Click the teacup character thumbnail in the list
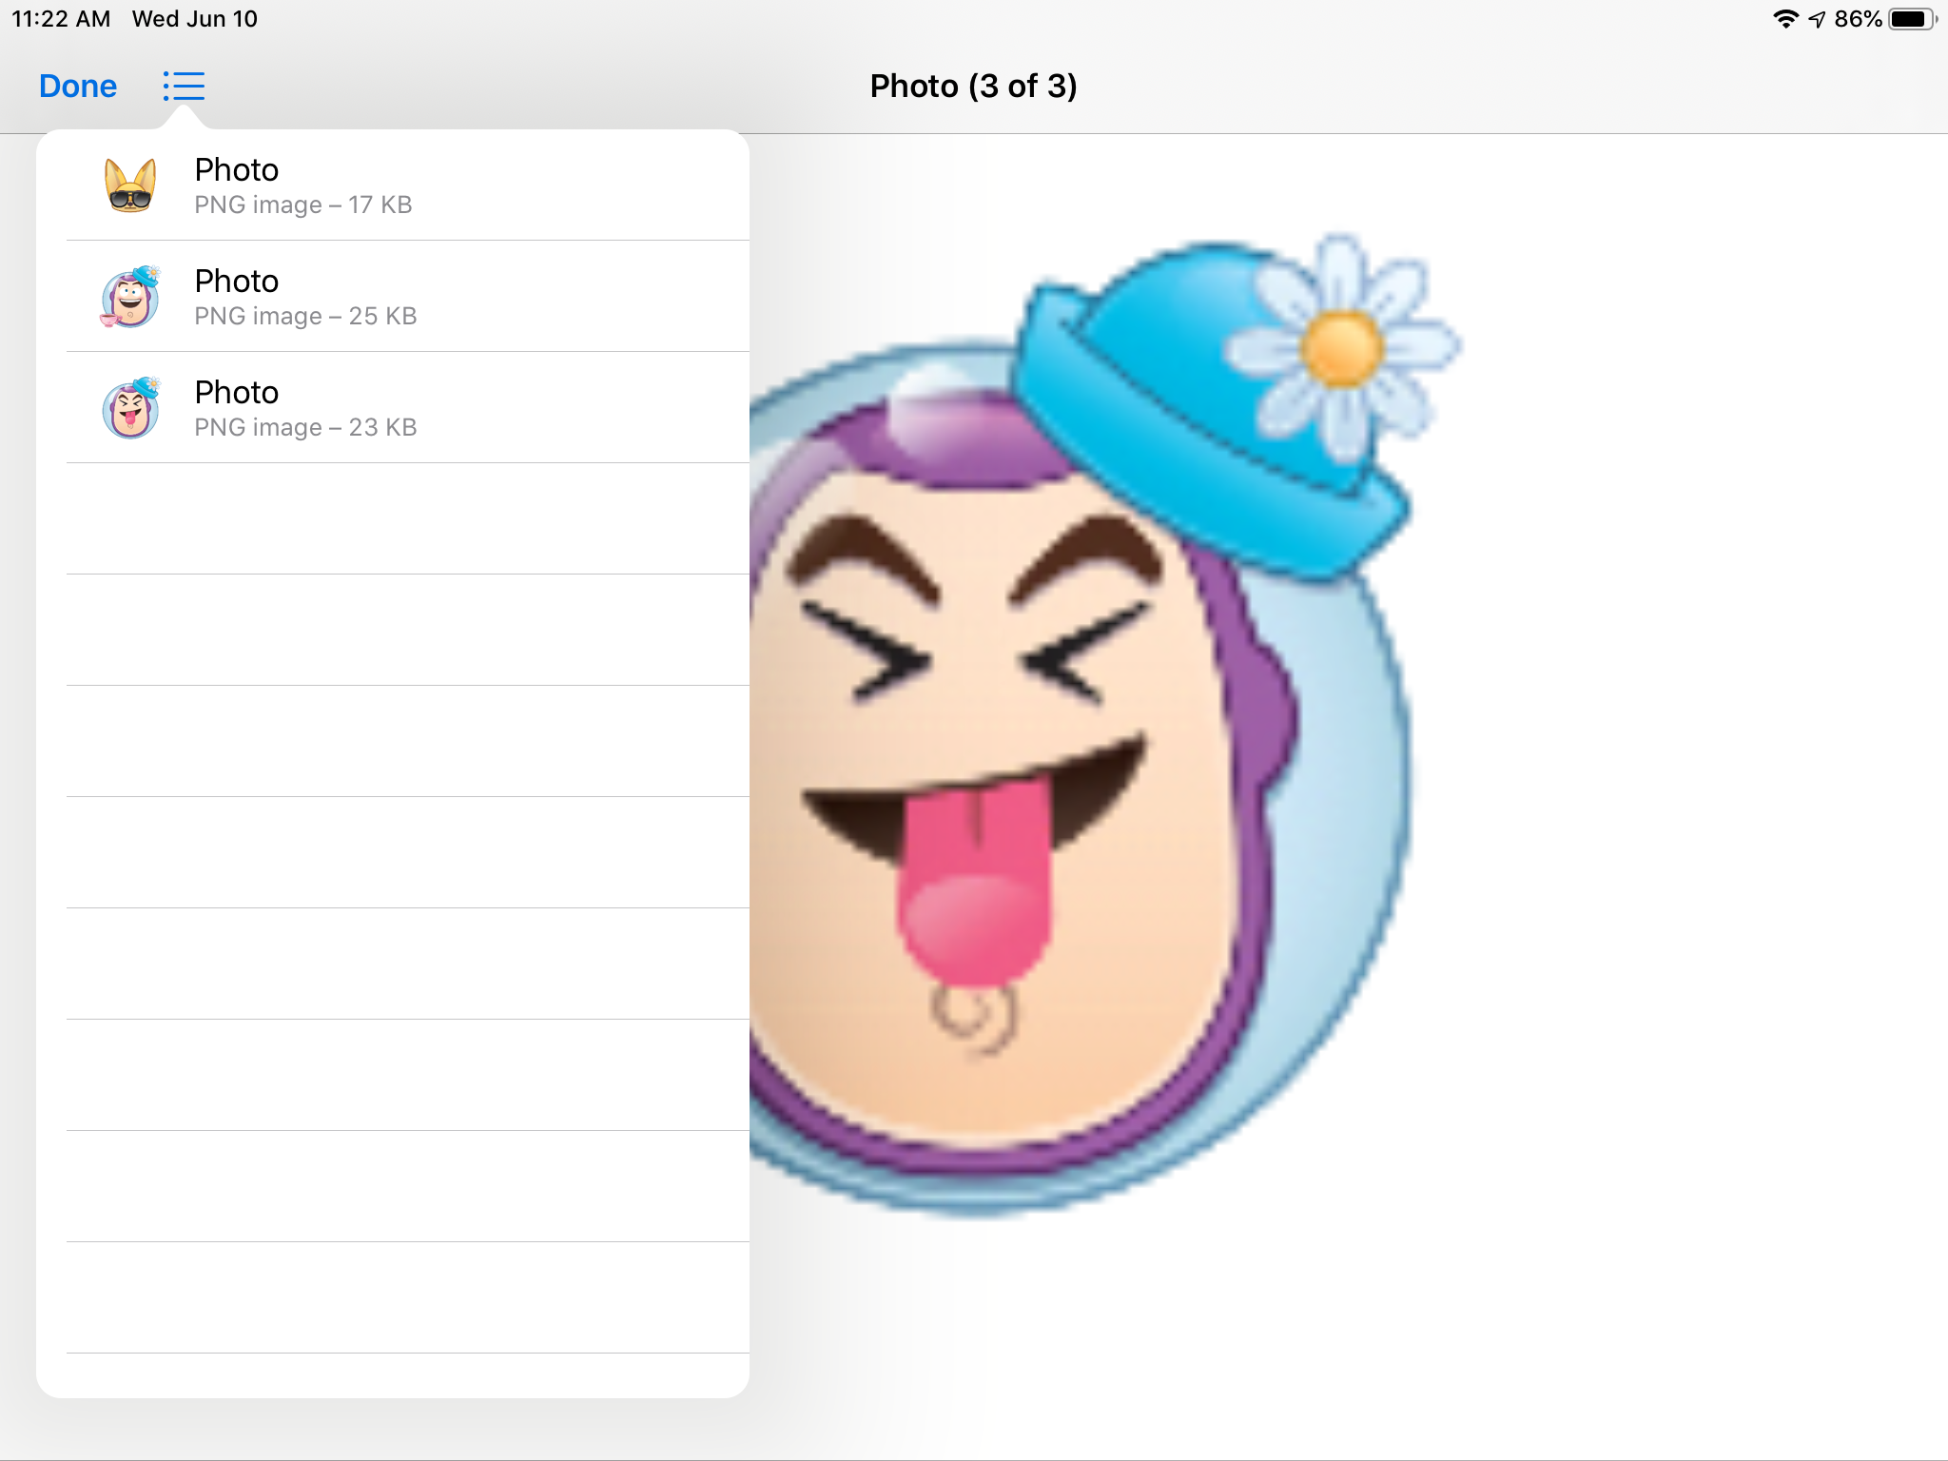1948x1461 pixels. pyautogui.click(x=130, y=297)
